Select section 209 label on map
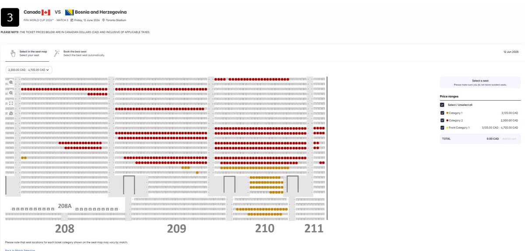This screenshot has height=251, width=525. pos(177,228)
